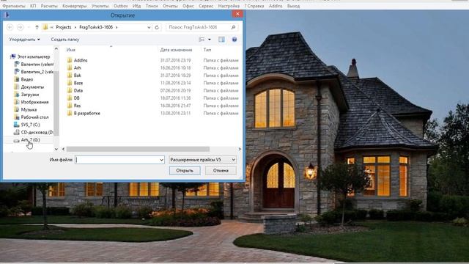Open the 'AddIns' menu
Screen dimensions: 469x264
click(276, 6)
